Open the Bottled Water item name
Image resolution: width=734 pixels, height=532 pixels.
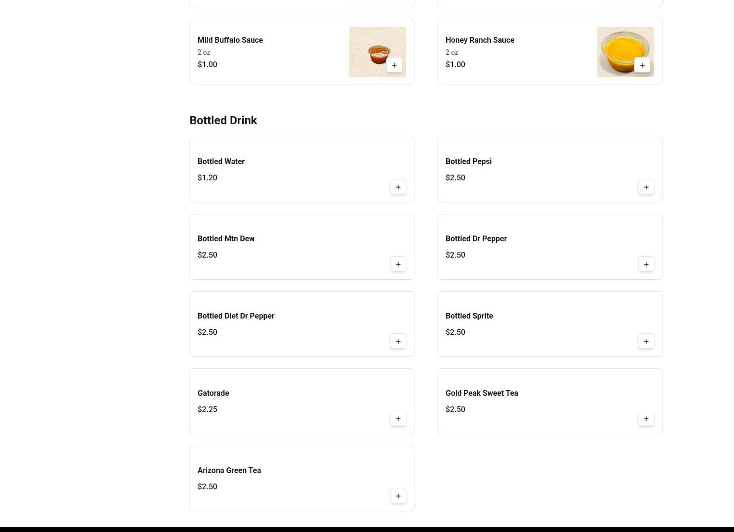point(221,162)
